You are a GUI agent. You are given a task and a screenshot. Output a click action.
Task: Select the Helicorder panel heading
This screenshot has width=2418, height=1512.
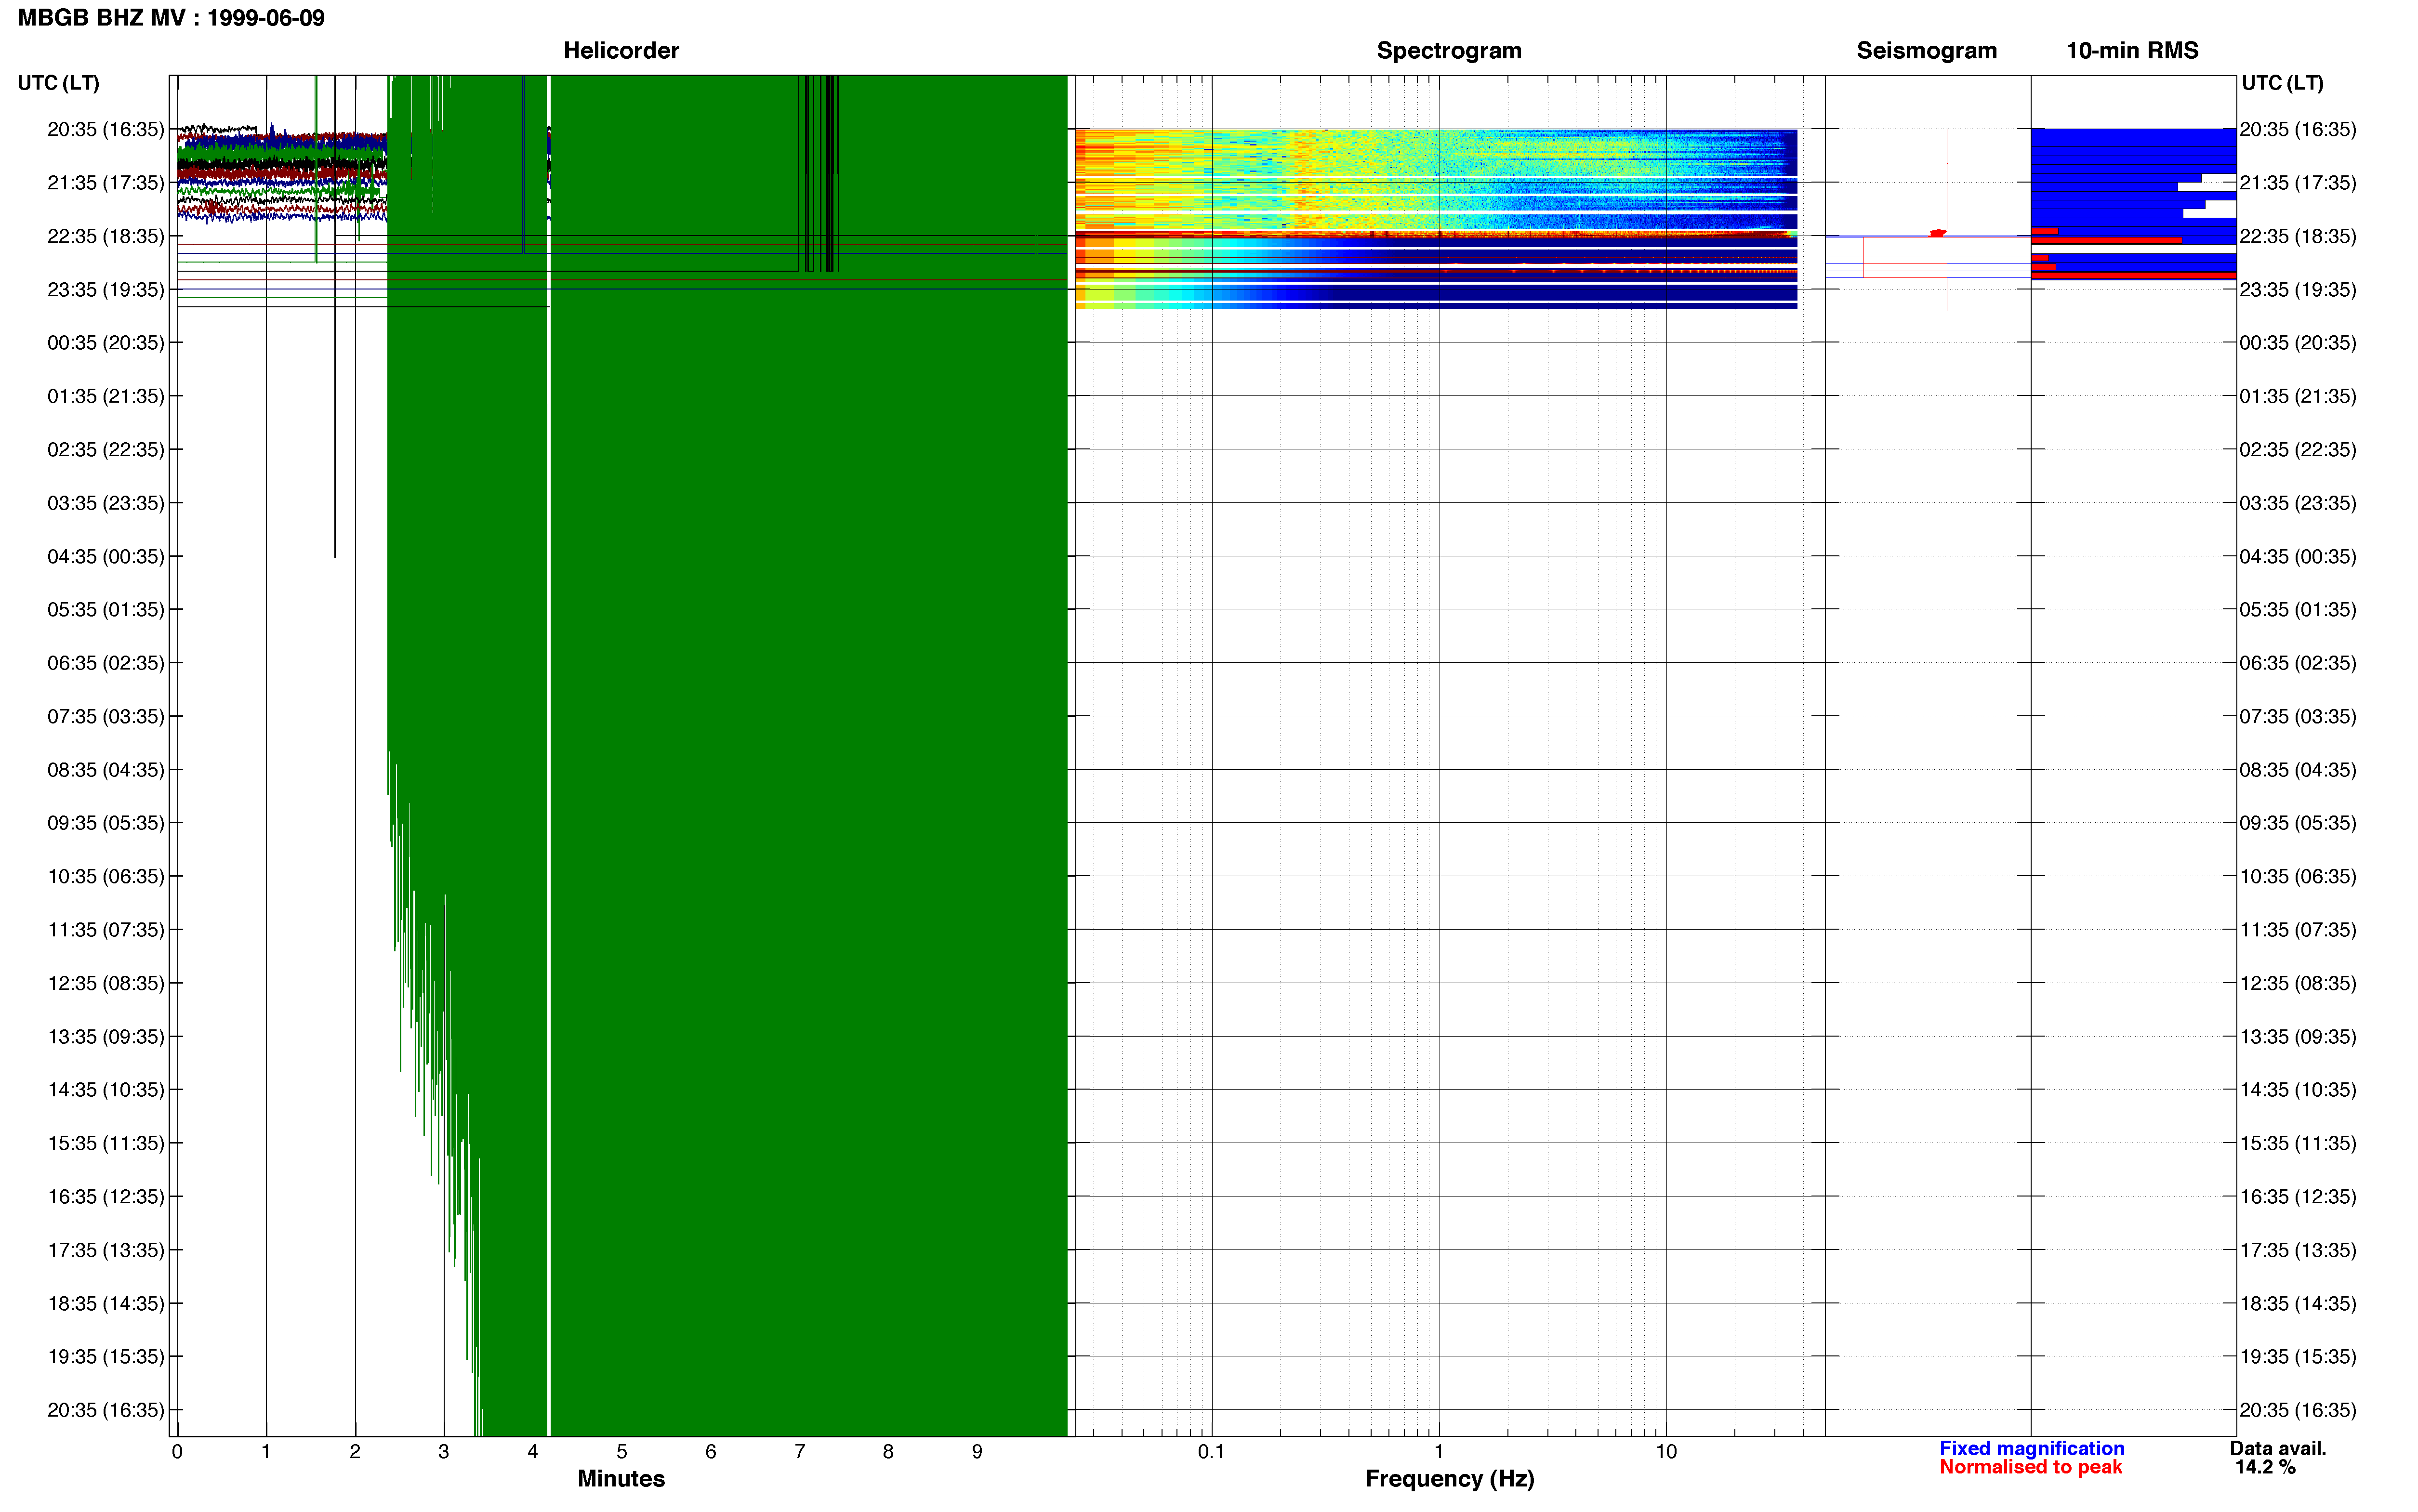tap(621, 51)
